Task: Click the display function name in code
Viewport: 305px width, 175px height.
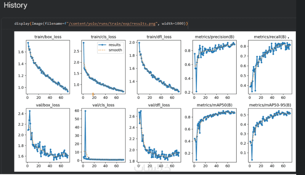Action: (x=22, y=24)
